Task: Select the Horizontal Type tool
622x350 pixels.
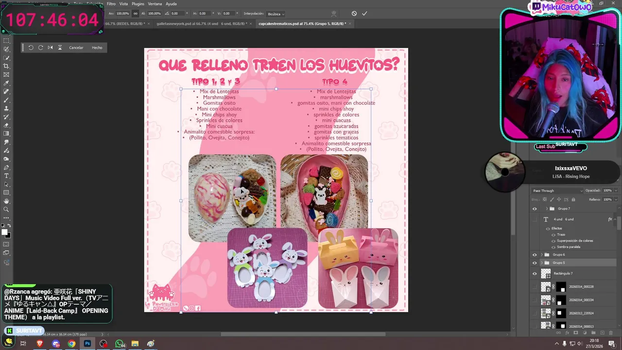Action: click(6, 175)
